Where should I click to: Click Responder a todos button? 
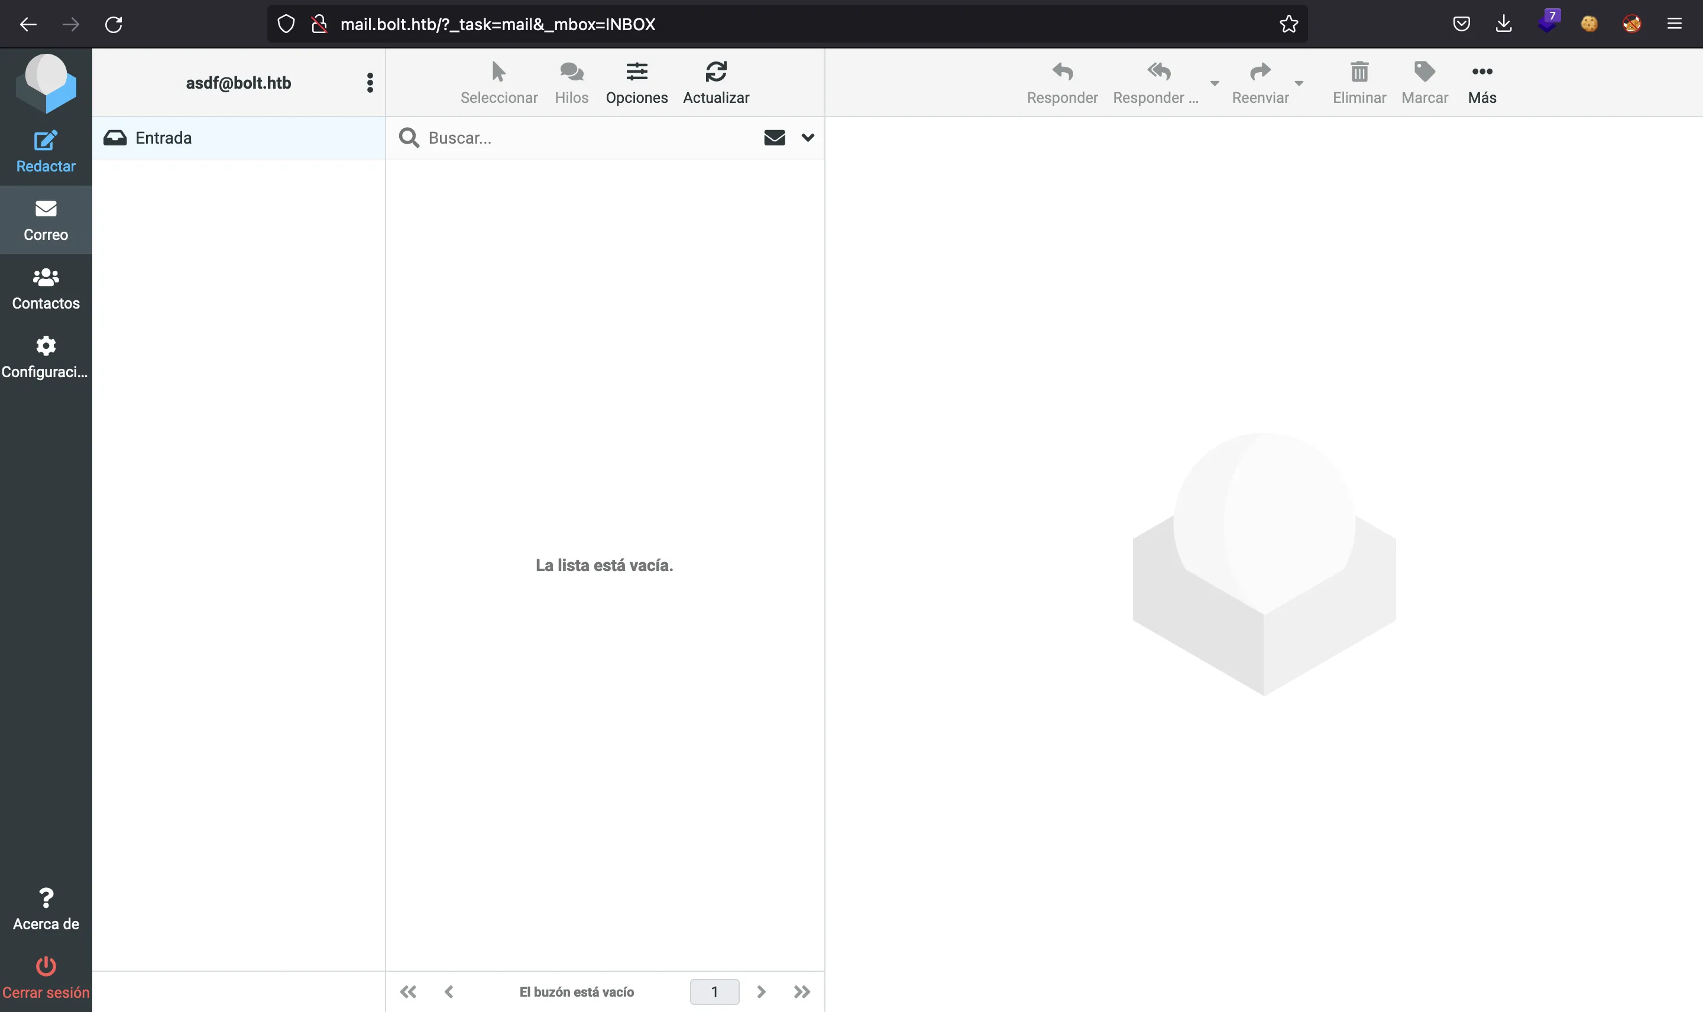point(1155,83)
